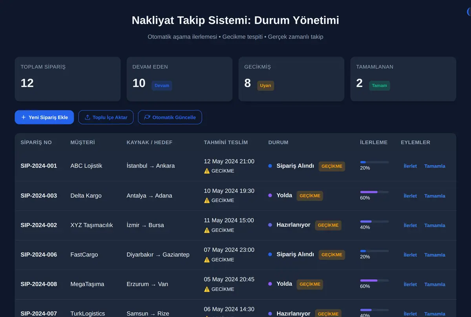Complete SIP-2024-007 with Tamamla

435,314
